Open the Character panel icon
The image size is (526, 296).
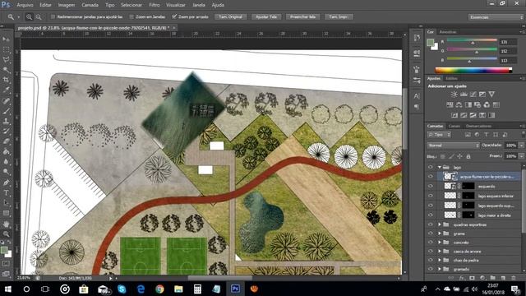pos(417,96)
